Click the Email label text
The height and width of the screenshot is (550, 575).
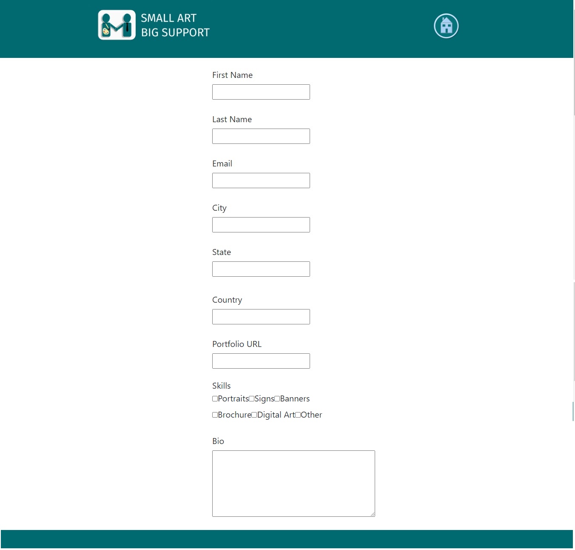pyautogui.click(x=222, y=163)
